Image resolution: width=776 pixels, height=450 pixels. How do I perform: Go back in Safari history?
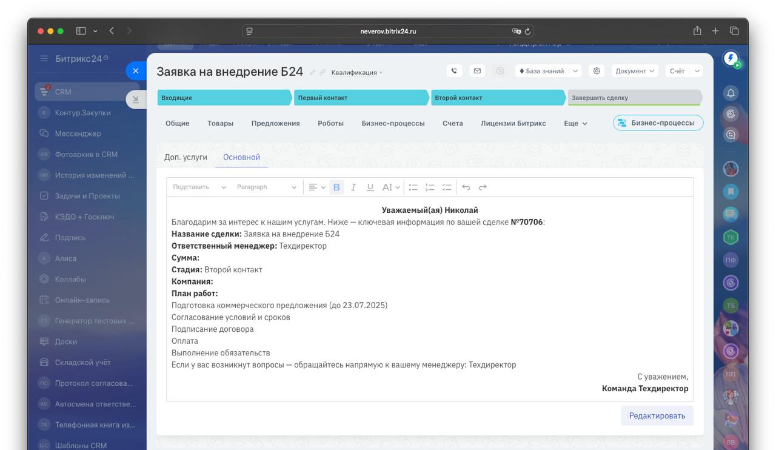[x=112, y=31]
